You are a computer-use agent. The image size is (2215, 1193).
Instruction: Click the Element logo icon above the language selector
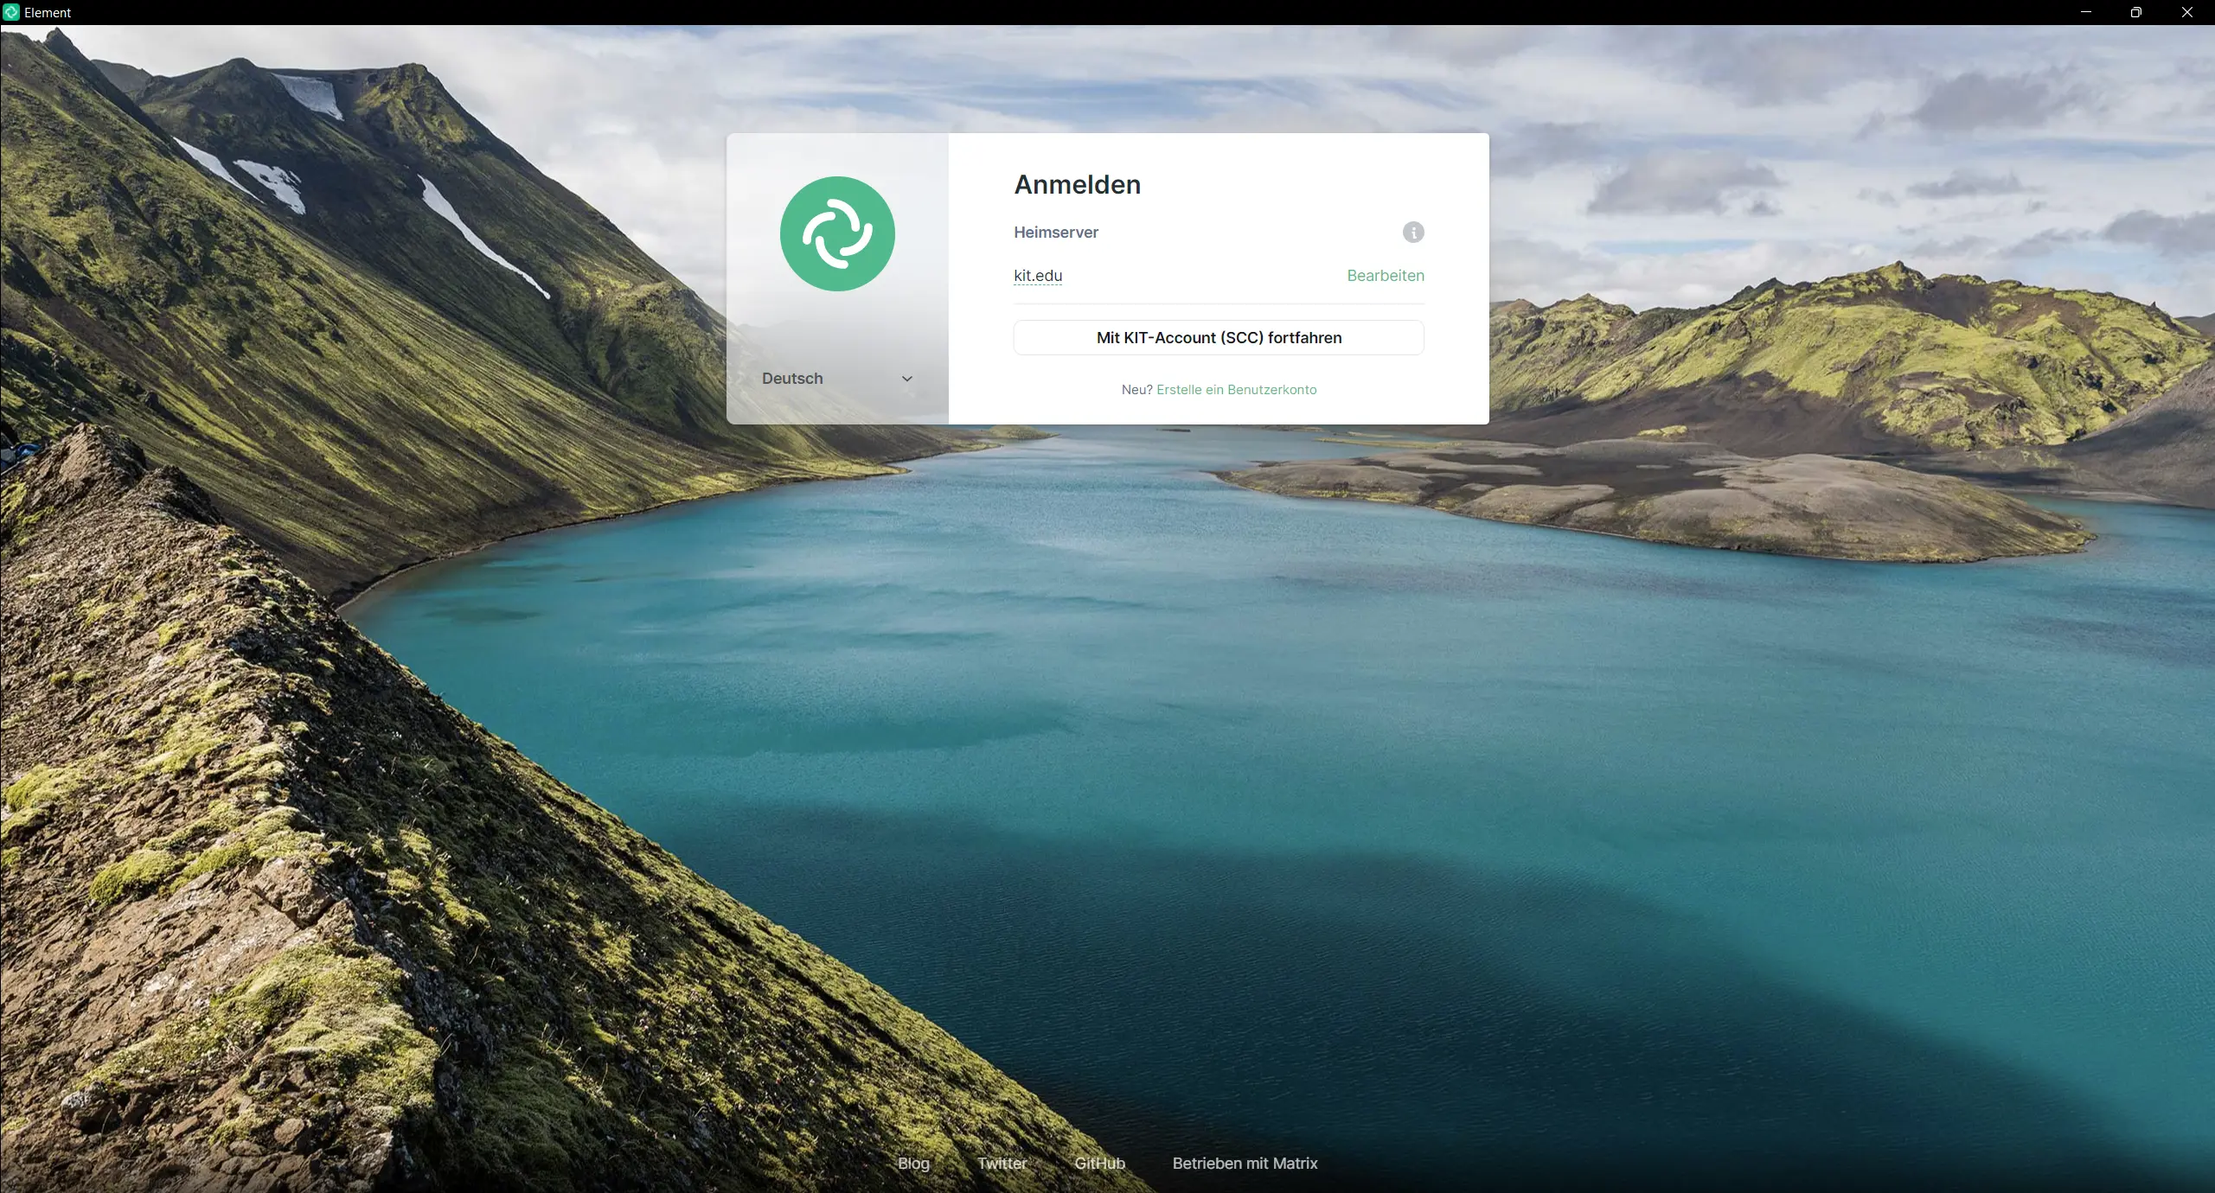tap(836, 233)
